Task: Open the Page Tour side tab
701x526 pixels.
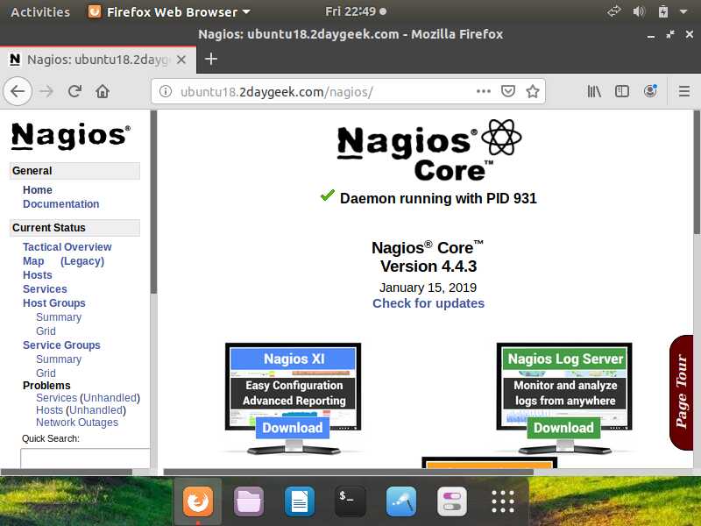Action: [x=682, y=392]
